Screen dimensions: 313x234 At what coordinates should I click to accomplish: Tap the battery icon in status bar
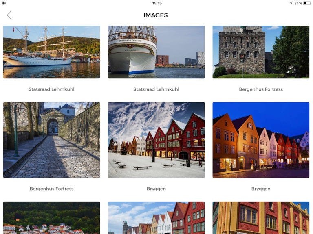point(307,3)
